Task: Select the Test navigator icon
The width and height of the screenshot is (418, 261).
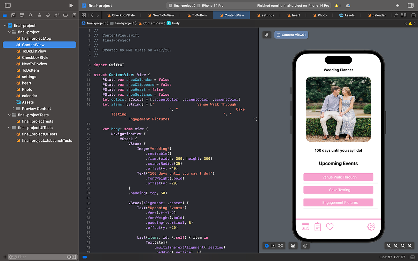Action: click(x=48, y=15)
